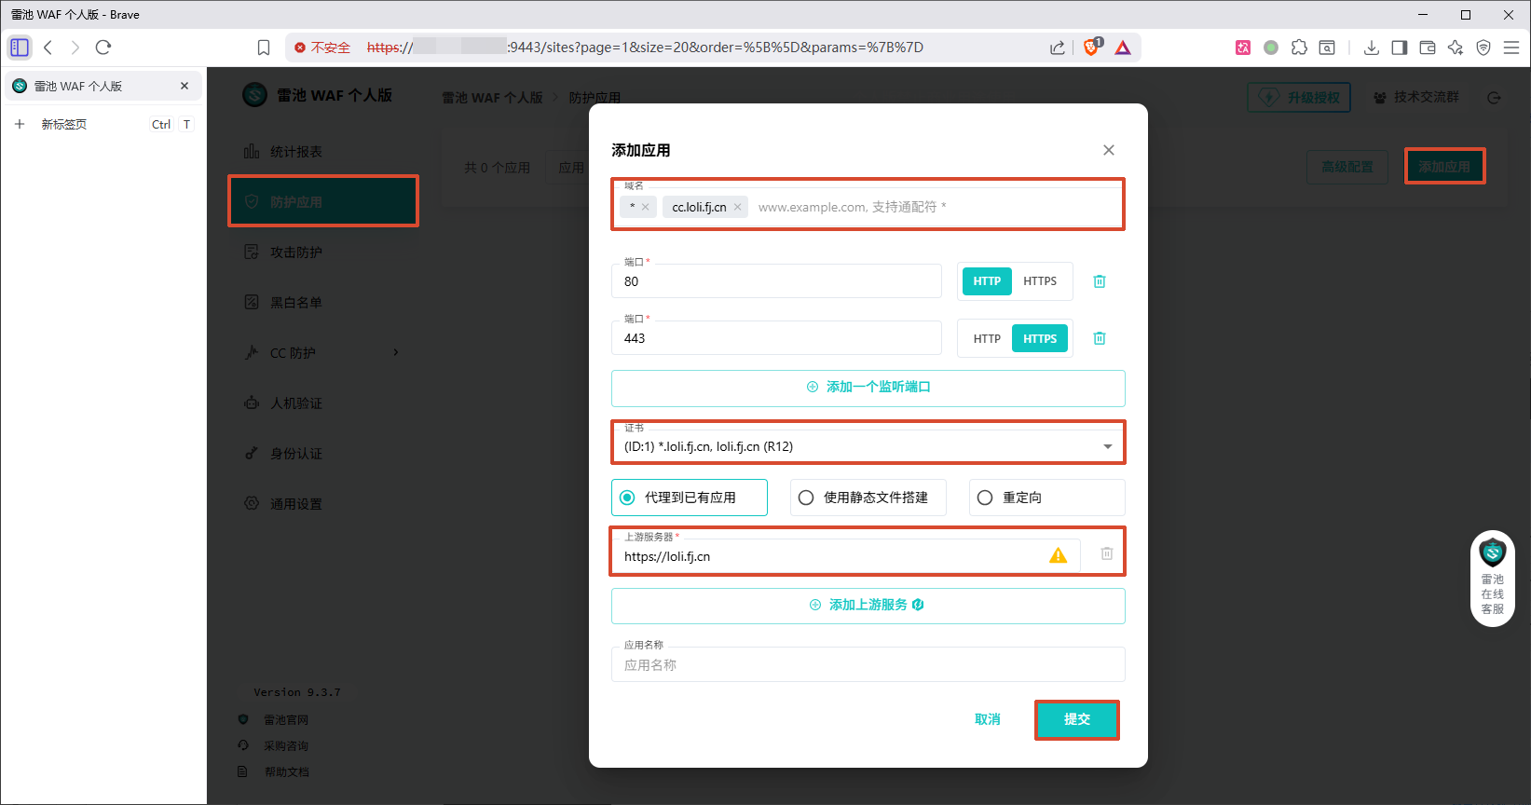Click 取消 to cancel
Screen dimensions: 1531x805
pyautogui.click(x=988, y=719)
